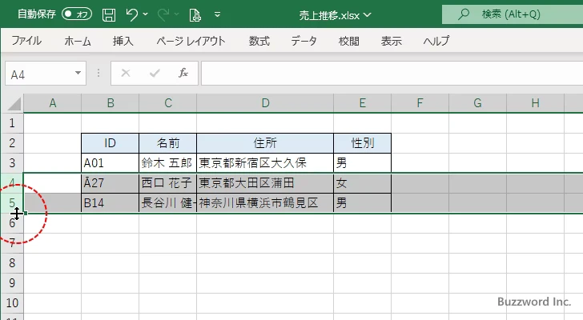Select column A header
Image resolution: width=583 pixels, height=320 pixels.
[x=52, y=103]
